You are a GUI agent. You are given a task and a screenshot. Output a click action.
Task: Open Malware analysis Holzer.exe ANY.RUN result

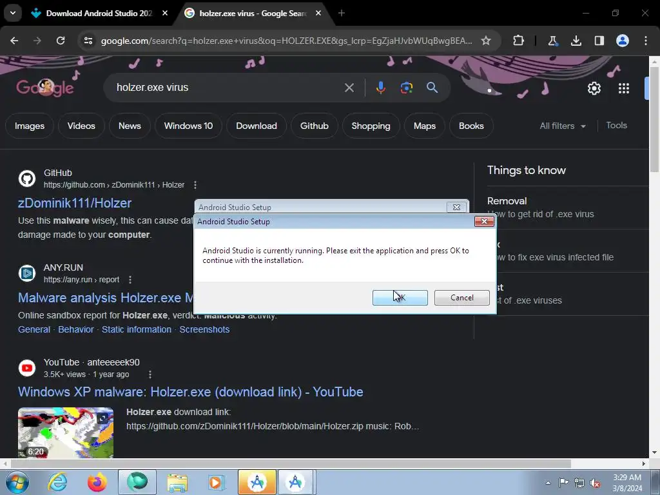click(x=105, y=298)
